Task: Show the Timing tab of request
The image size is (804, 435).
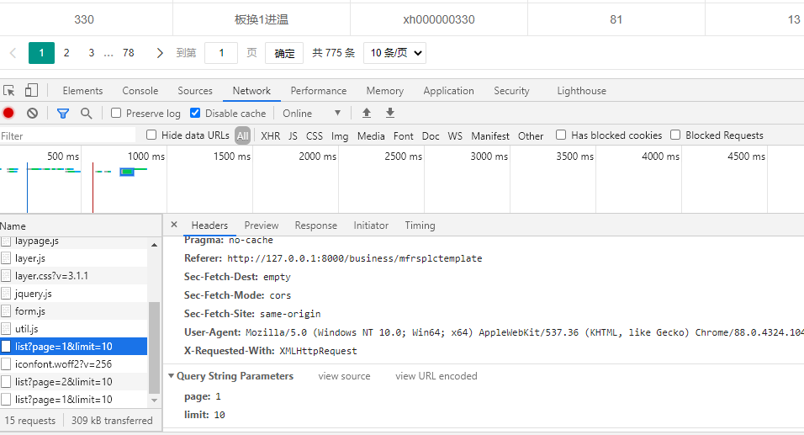Action: 420,225
